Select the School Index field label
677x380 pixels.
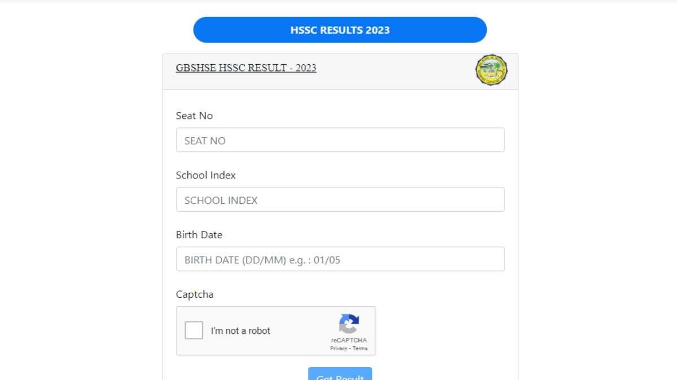coord(205,175)
